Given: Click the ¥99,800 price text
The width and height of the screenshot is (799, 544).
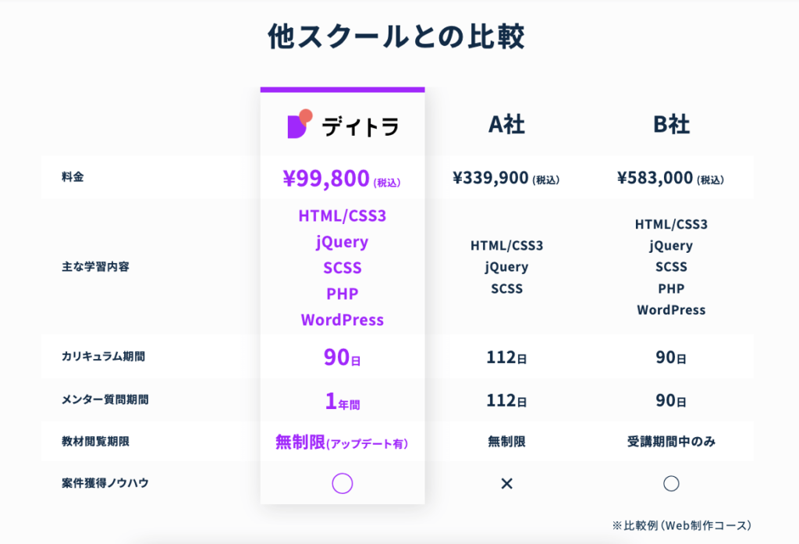Looking at the screenshot, I should (x=326, y=179).
